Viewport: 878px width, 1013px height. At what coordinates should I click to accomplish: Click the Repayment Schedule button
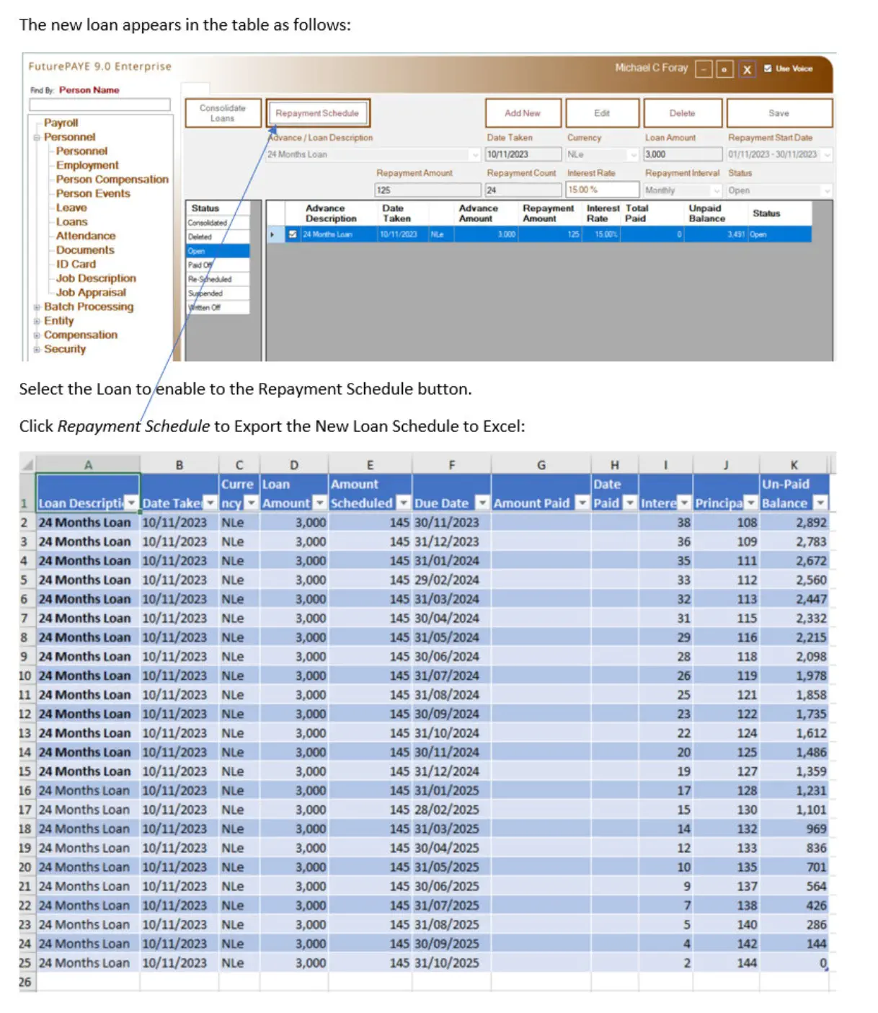coord(317,113)
